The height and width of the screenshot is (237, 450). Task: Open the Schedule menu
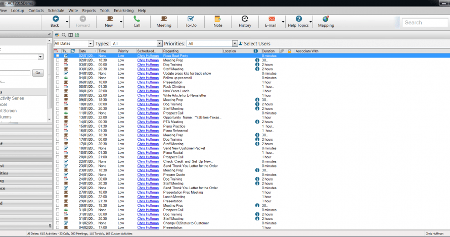point(56,11)
